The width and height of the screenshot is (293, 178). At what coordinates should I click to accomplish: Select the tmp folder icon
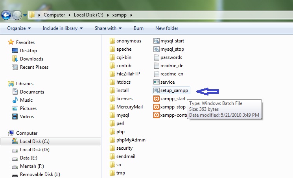[x=112, y=173]
